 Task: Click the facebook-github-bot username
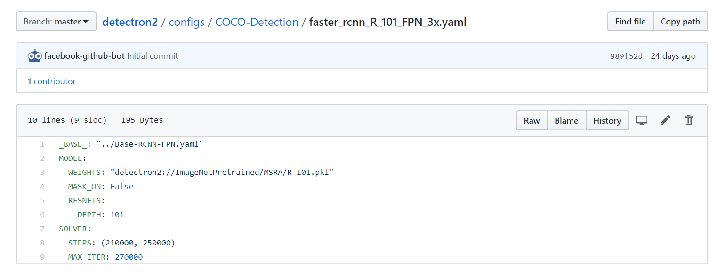(x=83, y=55)
